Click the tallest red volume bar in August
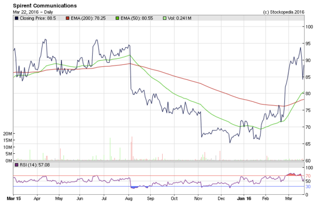The width and height of the screenshot is (317, 206). point(132,149)
